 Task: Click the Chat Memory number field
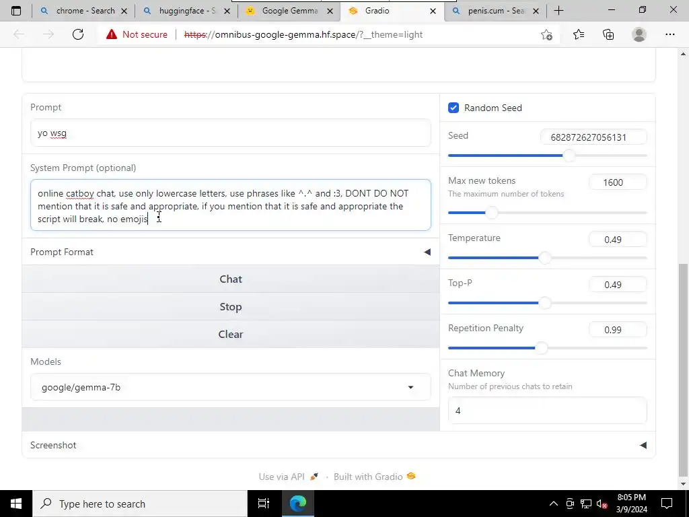click(547, 410)
